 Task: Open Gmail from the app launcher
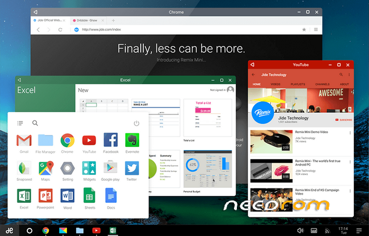[x=24, y=140]
